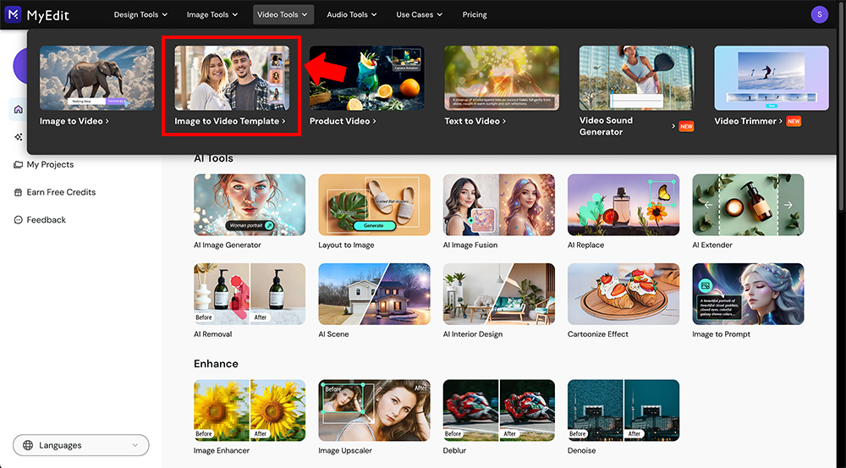Viewport: 846px width, 468px height.
Task: Open the AI Extender tool card
Action: coord(749,205)
